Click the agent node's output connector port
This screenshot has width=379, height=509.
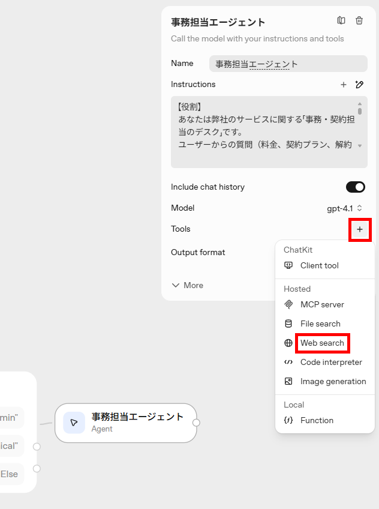pyautogui.click(x=196, y=423)
